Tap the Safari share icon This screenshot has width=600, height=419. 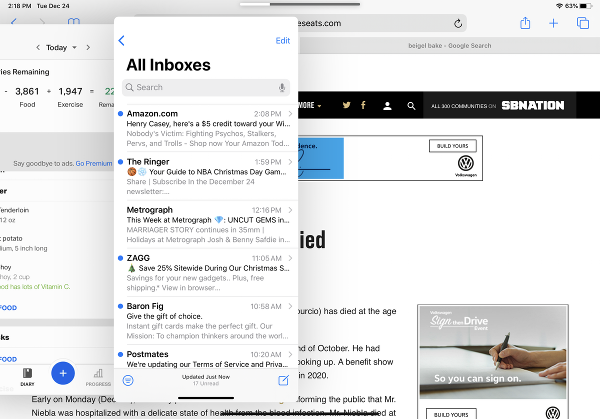524,23
